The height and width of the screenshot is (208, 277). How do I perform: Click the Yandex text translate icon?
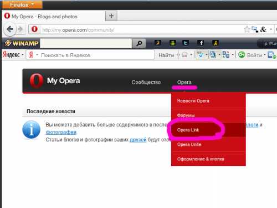coord(226,55)
